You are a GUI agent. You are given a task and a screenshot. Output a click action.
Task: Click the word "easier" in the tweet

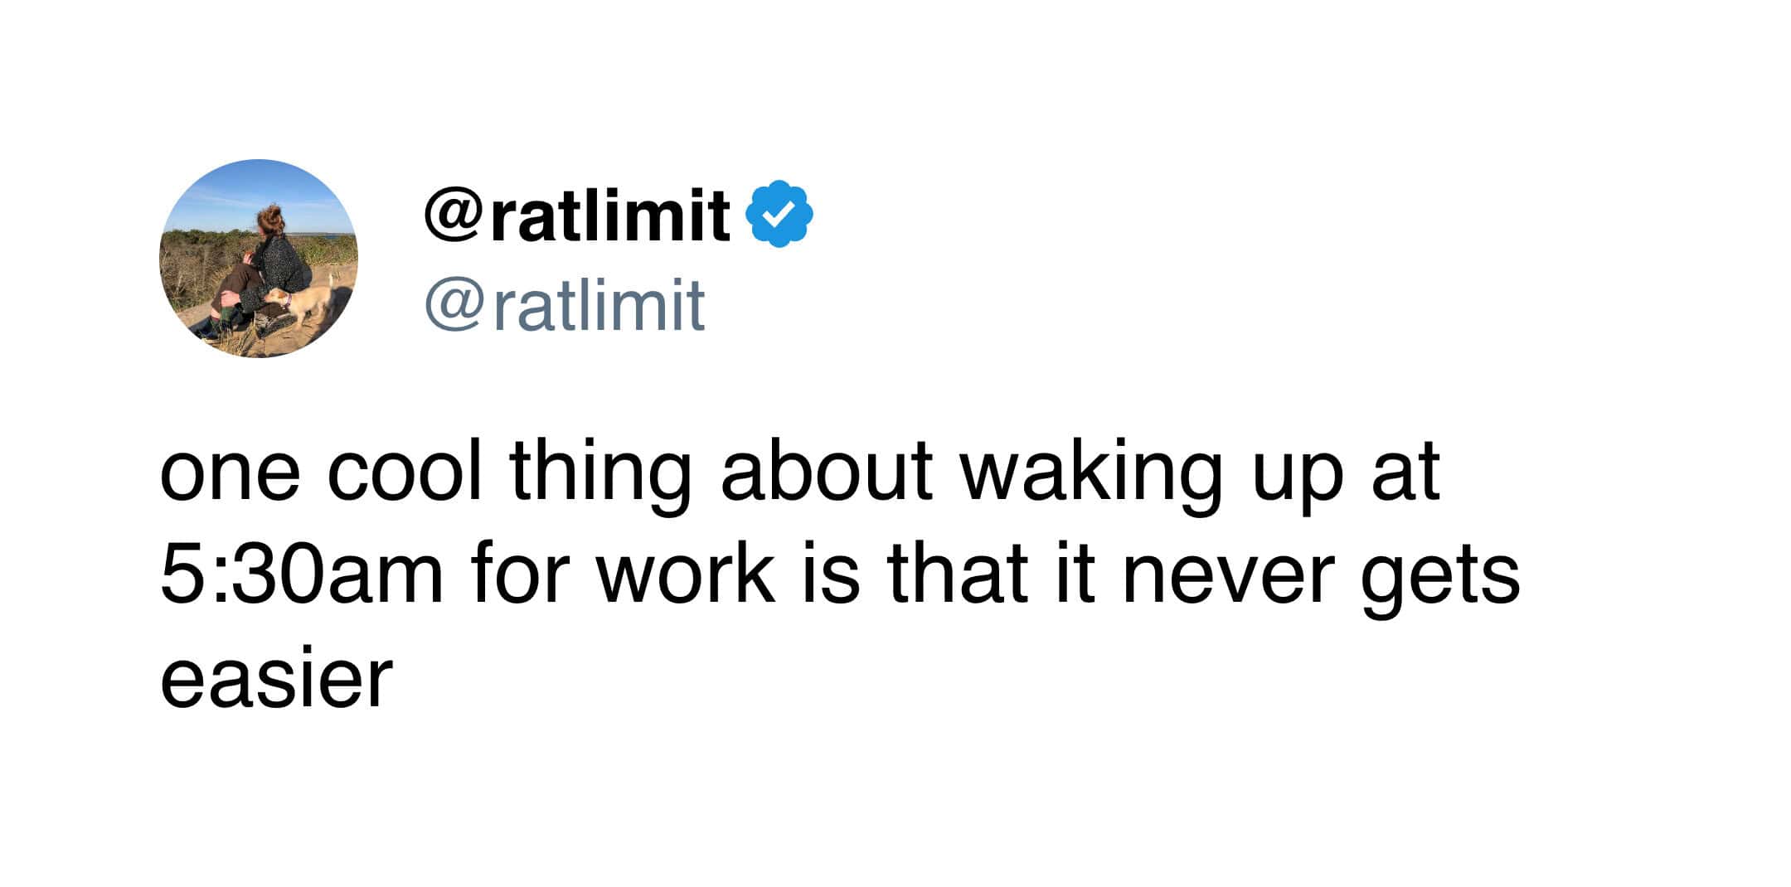tap(276, 679)
